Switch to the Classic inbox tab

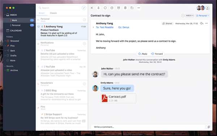[53, 13]
